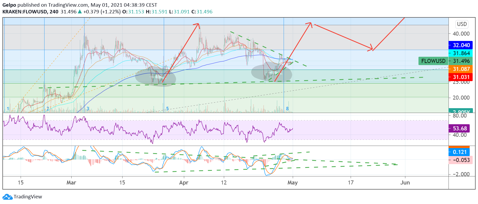Click wave marker number 5
478x204 pixels.
click(x=168, y=109)
